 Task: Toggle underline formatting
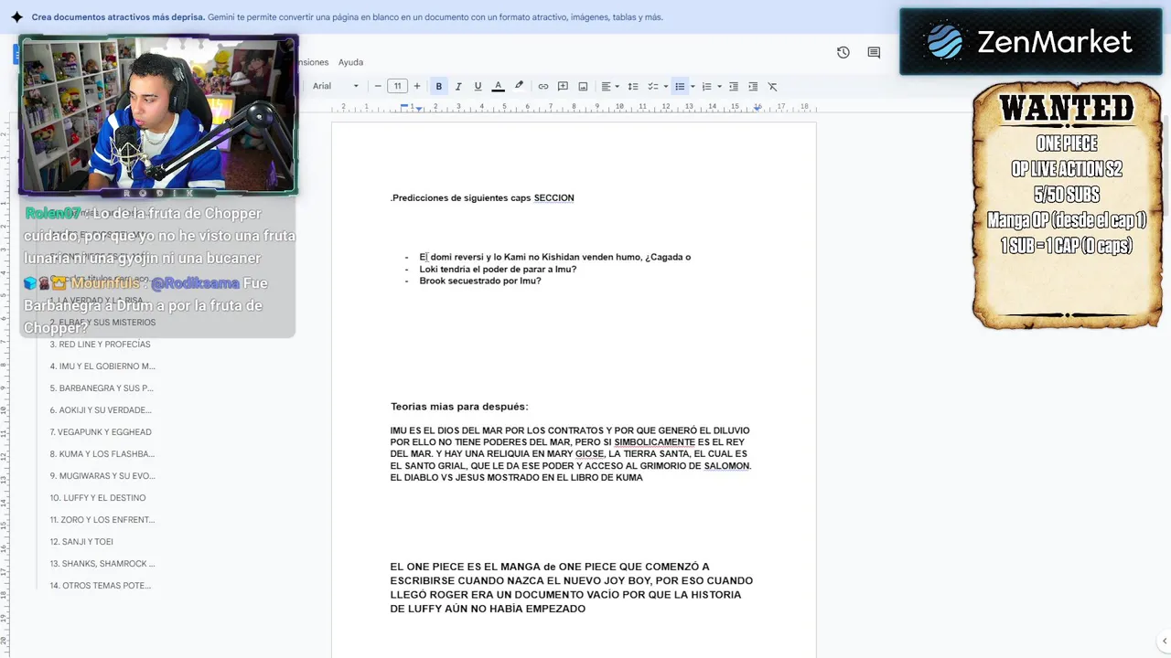[478, 86]
